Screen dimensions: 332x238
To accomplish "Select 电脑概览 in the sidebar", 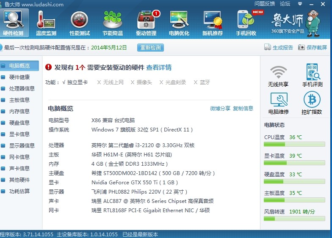I will coord(19,66).
